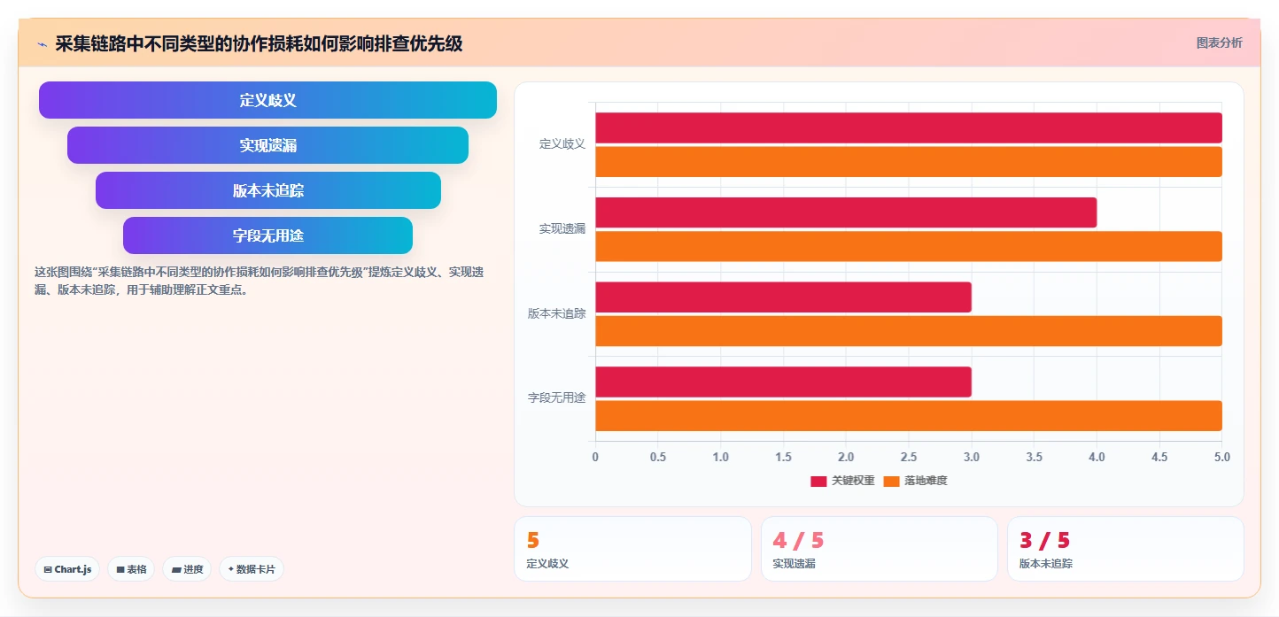Click the red bar for 实现遗漏
1279x617 pixels.
[846, 212]
